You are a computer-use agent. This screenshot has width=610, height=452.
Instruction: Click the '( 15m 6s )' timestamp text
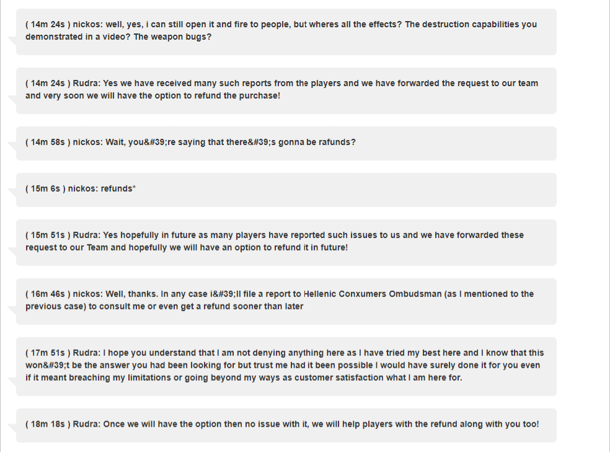pyautogui.click(x=45, y=188)
